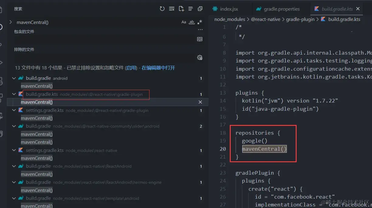
Task: Collapse all search results
Action: coord(200,9)
